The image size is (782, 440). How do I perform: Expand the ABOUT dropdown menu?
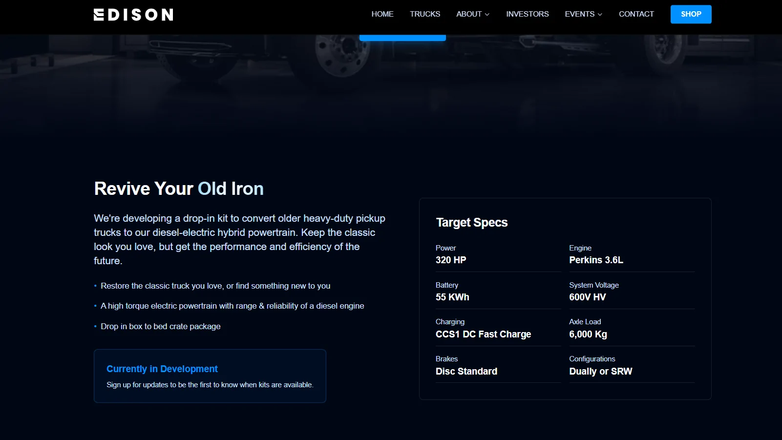point(469,14)
